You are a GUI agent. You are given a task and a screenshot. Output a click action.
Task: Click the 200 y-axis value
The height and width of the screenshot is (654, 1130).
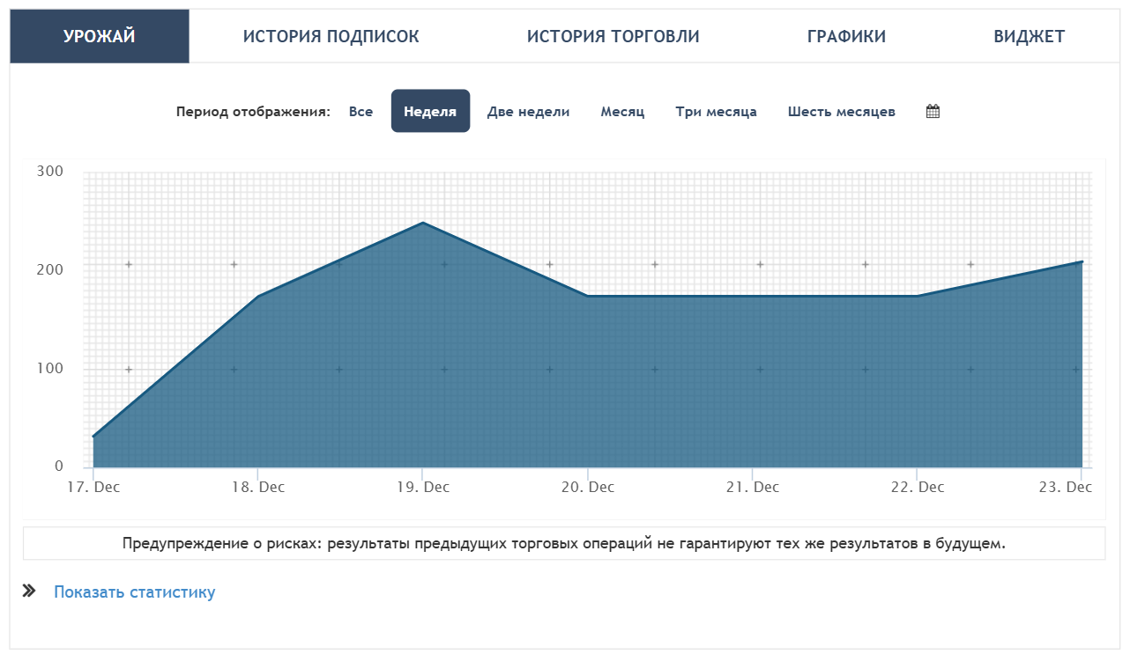point(49,269)
